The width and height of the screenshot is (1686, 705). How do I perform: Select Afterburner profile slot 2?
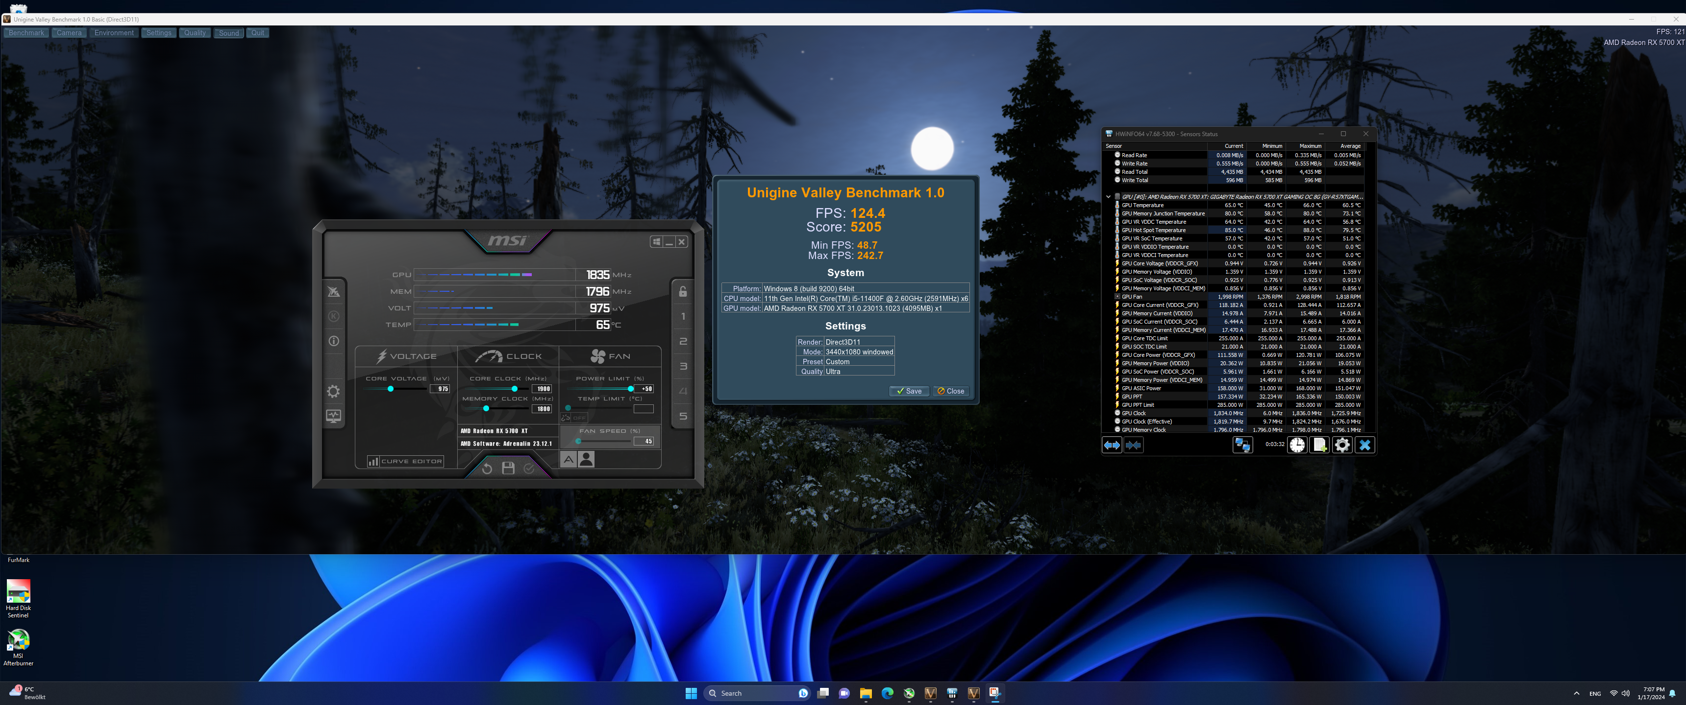(x=683, y=341)
